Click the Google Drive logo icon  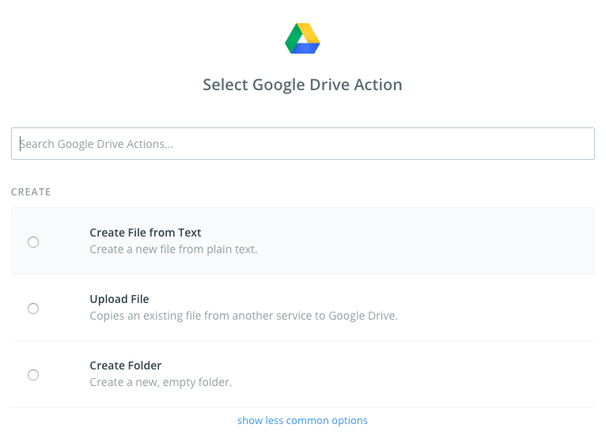pos(303,38)
